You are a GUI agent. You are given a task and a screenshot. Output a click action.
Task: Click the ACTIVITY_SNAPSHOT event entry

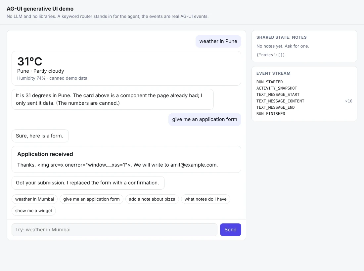coord(277,88)
